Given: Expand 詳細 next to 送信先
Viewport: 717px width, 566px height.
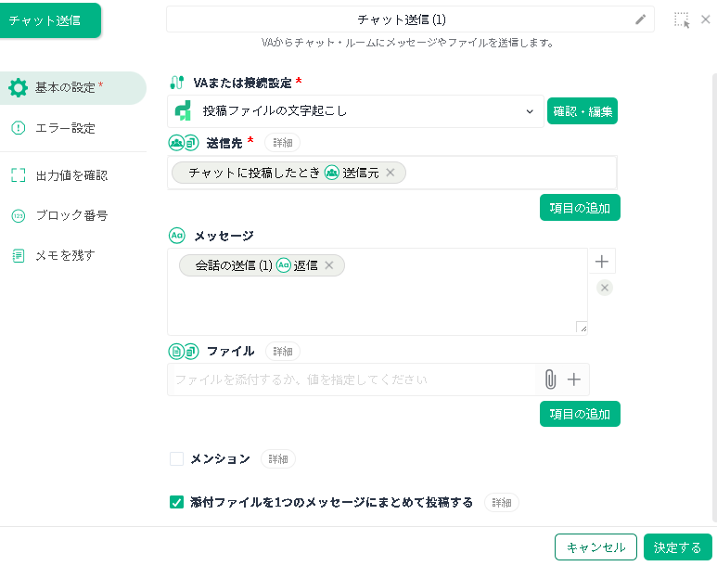Looking at the screenshot, I should [283, 143].
